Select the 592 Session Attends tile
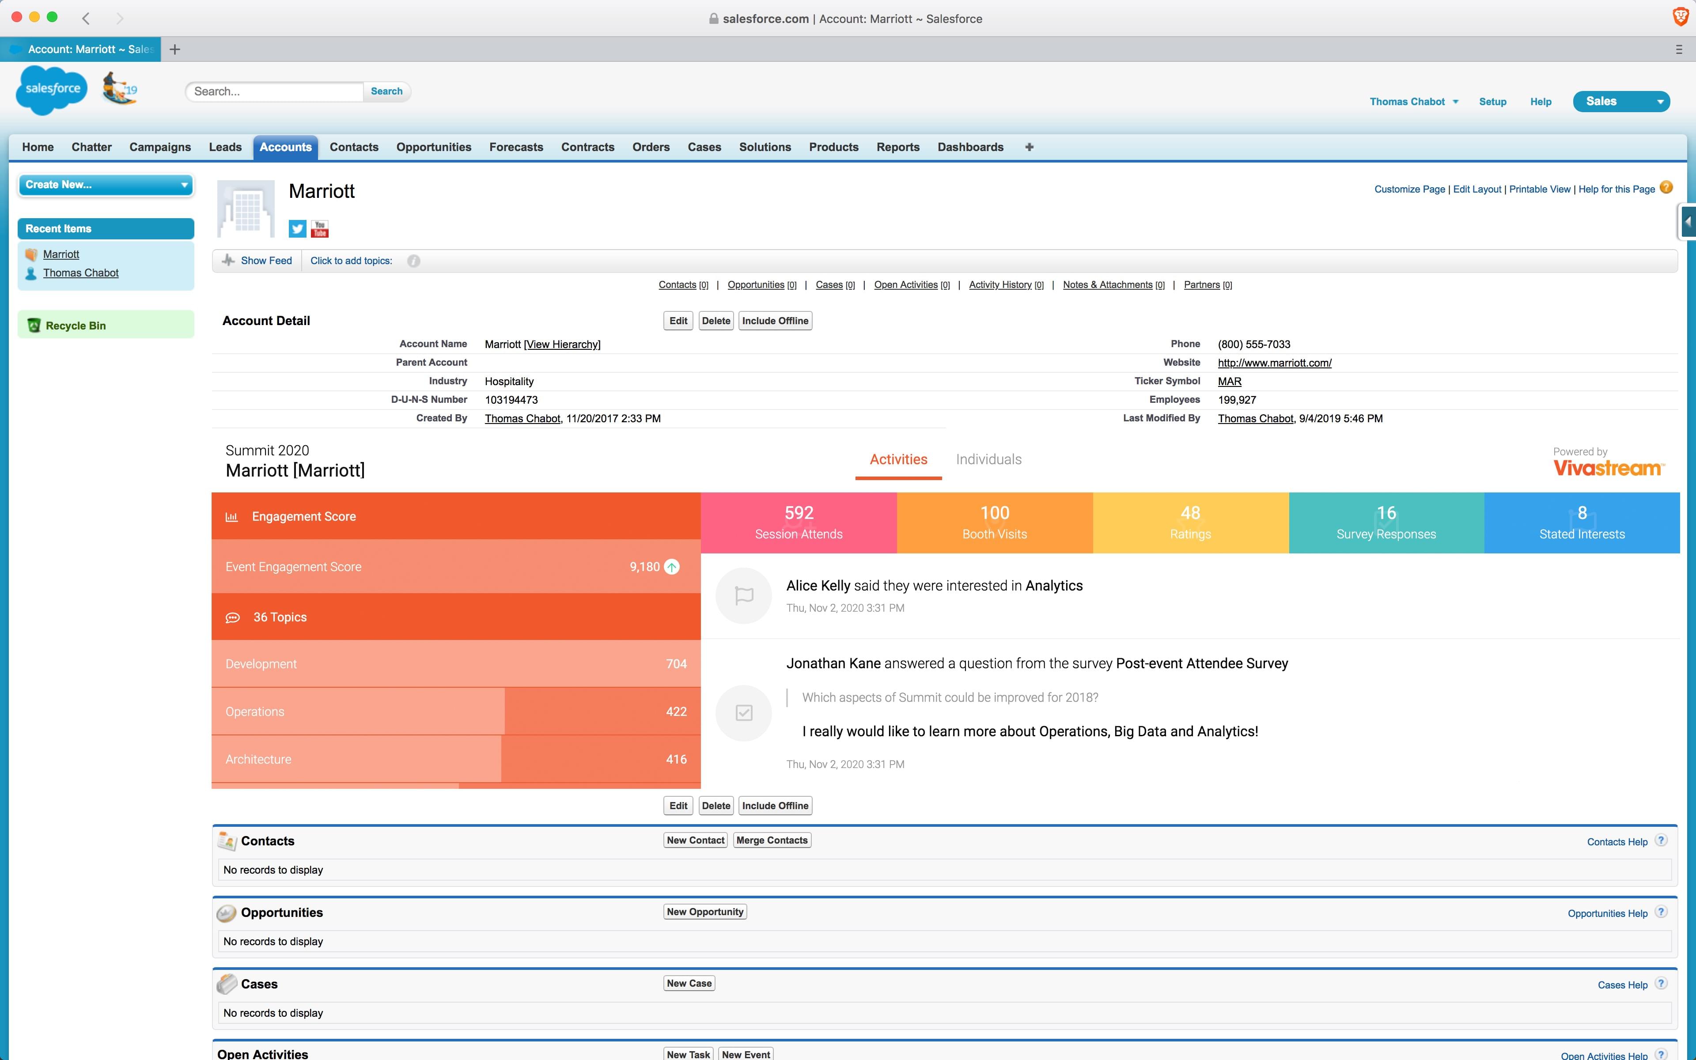 click(798, 523)
